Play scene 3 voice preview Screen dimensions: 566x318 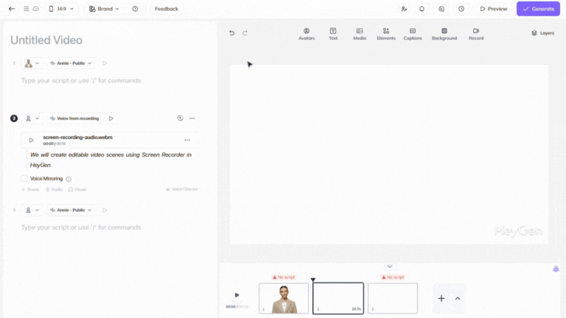point(105,211)
